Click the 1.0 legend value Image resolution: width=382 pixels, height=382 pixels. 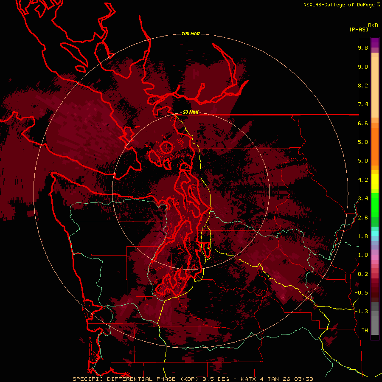pos(363,255)
